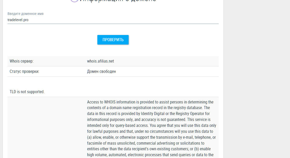Click the partially visible domain info heading

point(118,1)
